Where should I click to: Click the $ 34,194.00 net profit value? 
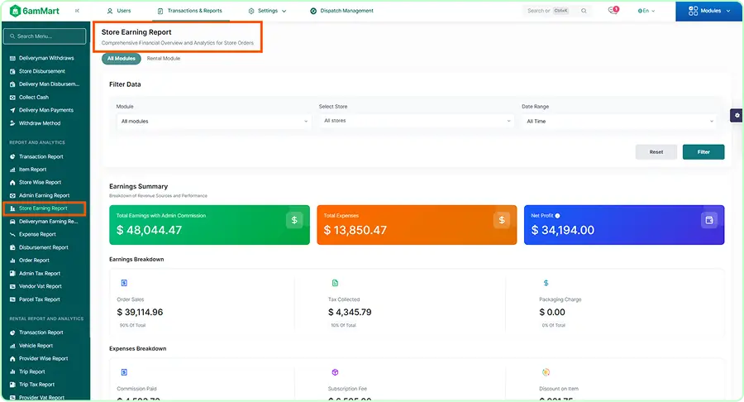click(x=562, y=230)
